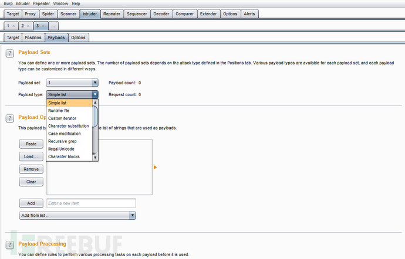Image resolution: width=405 pixels, height=259 pixels.
Task: Switch to Intruder Target sub-tab
Action: tap(13, 38)
